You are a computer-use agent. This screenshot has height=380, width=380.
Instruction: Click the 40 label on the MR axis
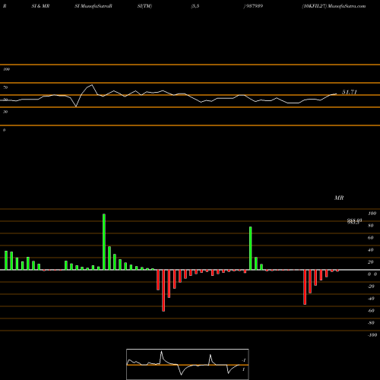coord(371,250)
